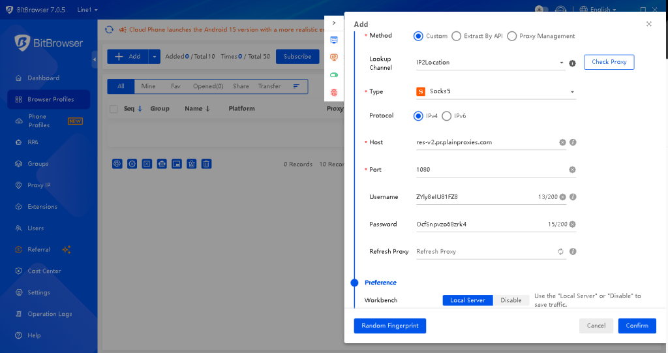The image size is (668, 353).
Task: Click the Check Proxy button
Action: pos(609,62)
